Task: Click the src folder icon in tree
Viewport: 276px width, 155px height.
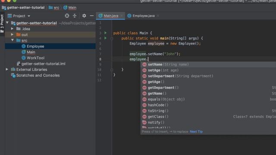Action: tap(18, 40)
